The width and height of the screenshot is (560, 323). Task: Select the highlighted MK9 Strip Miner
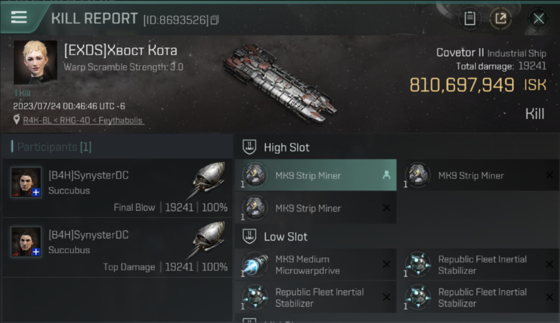coord(308,176)
